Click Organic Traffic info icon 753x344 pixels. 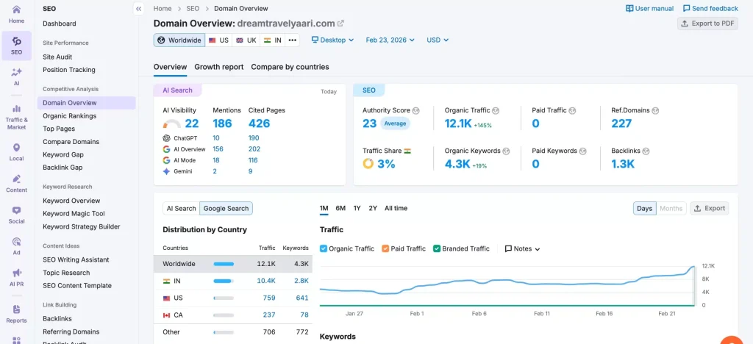(496, 110)
